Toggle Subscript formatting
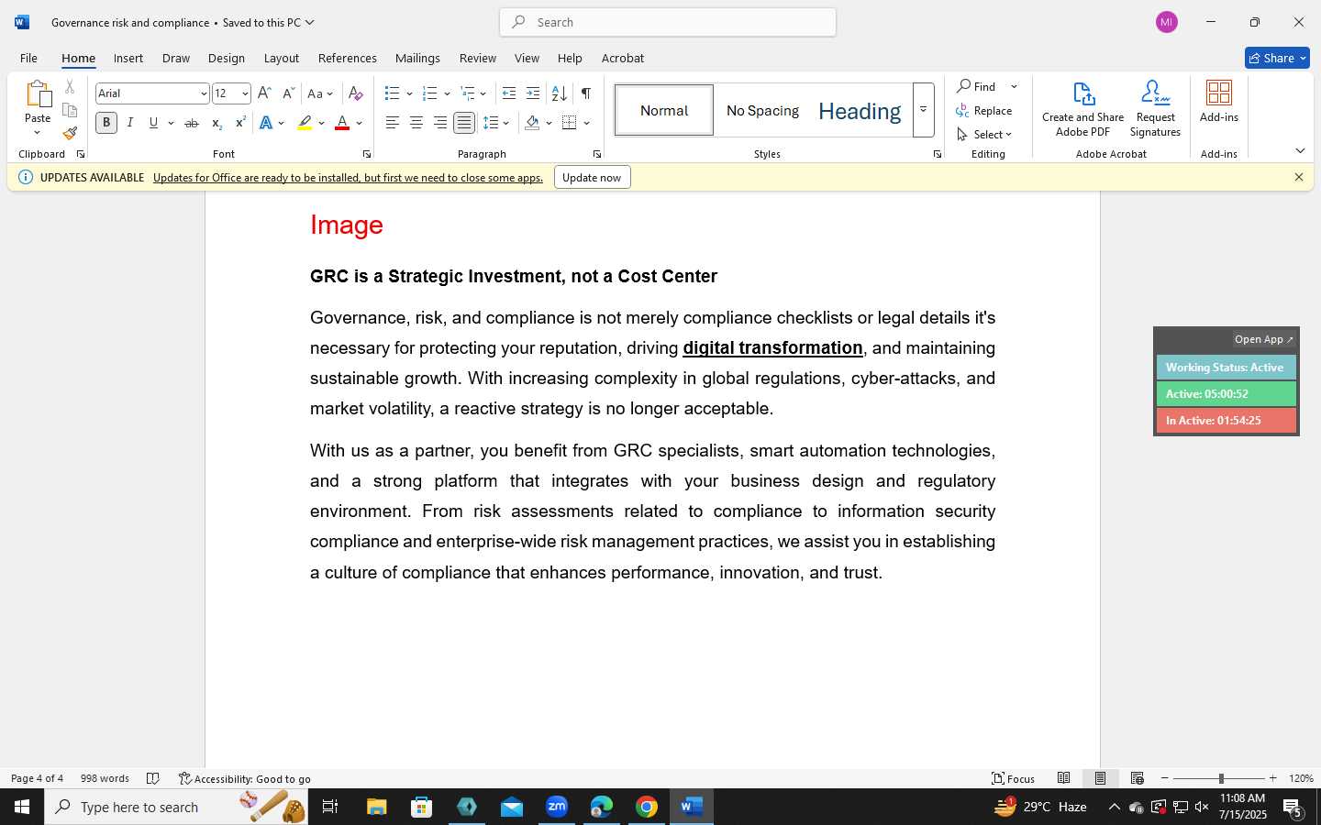Screen dimensions: 1321x825 216,123
